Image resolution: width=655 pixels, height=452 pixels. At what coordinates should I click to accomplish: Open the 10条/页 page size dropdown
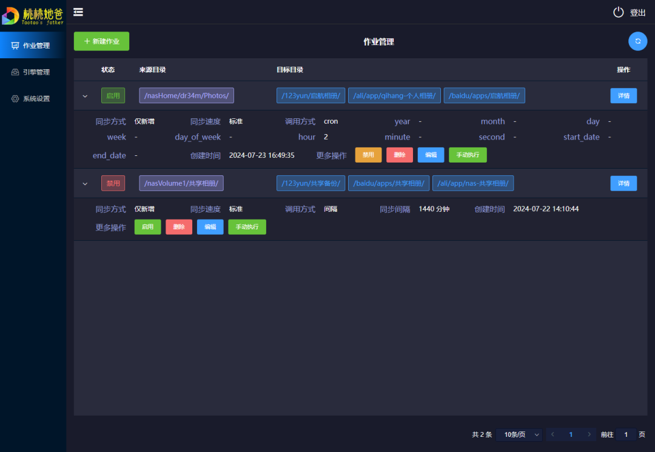click(519, 434)
